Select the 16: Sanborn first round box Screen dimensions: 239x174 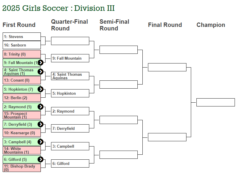(x=22, y=45)
